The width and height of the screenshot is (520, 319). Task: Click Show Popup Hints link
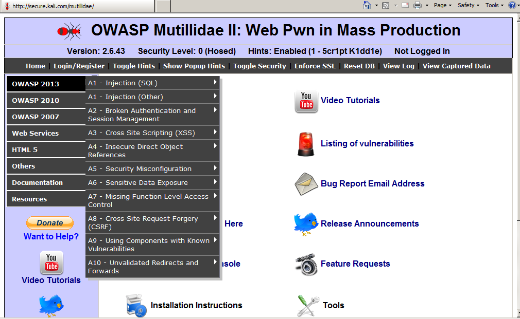point(194,66)
